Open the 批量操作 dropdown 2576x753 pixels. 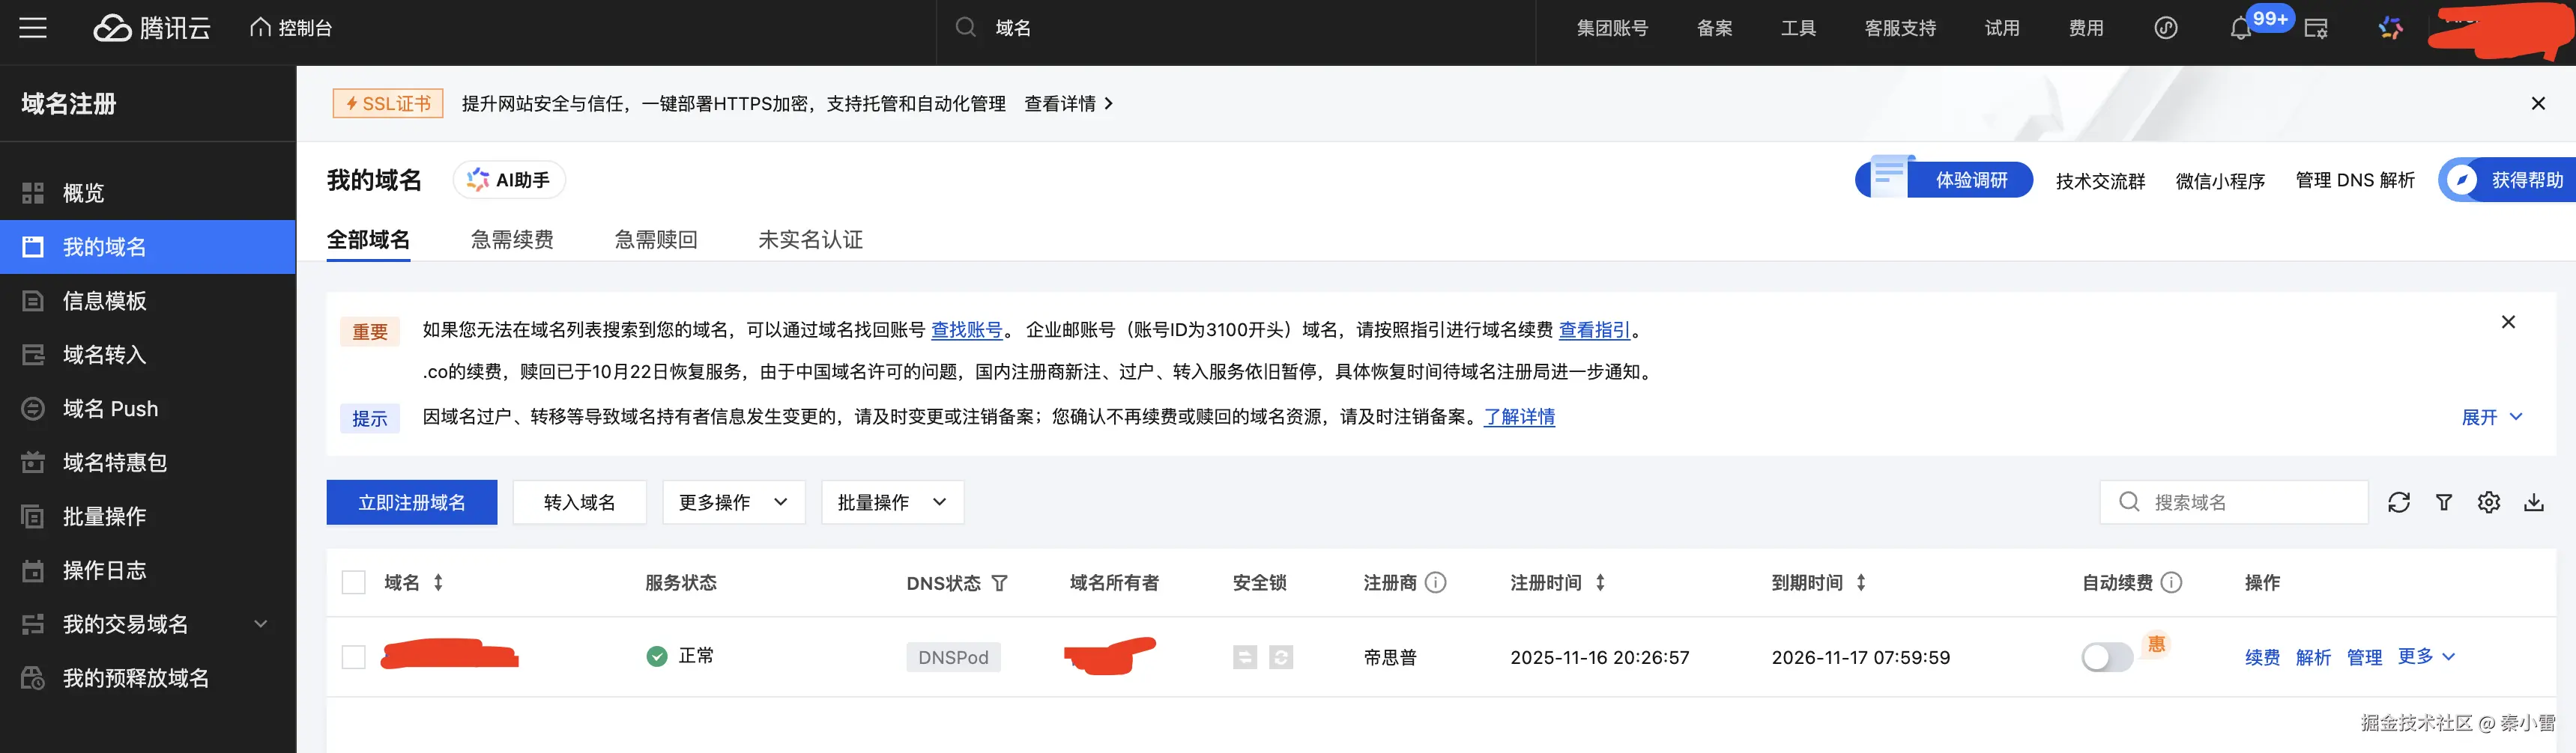890,502
